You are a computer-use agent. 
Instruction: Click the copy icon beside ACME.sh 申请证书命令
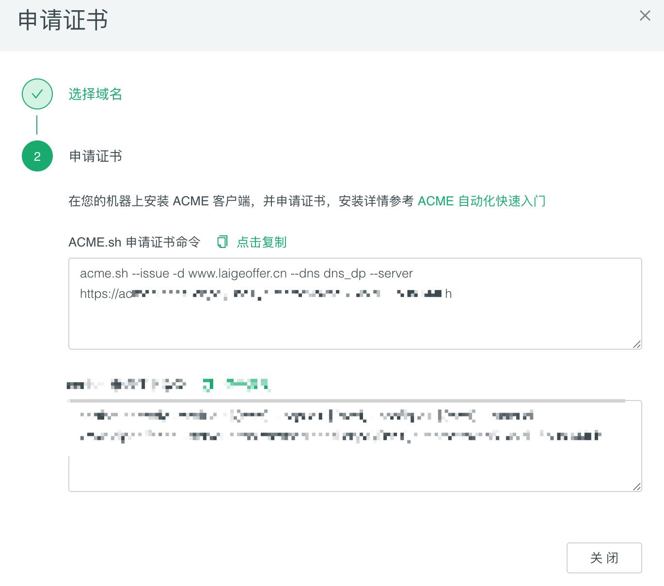coord(222,242)
